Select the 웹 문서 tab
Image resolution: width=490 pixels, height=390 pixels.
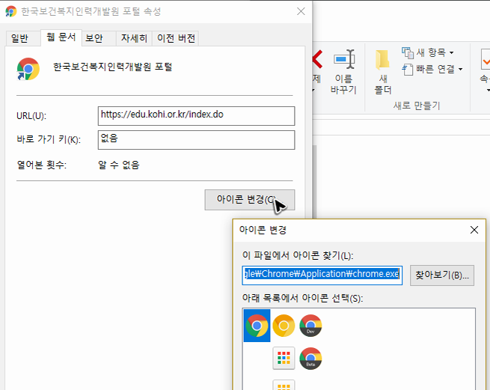(61, 37)
